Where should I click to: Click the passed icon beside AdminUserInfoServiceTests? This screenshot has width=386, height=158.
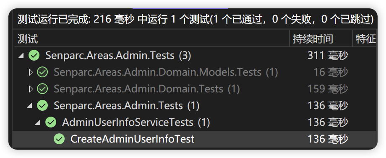click(x=51, y=122)
